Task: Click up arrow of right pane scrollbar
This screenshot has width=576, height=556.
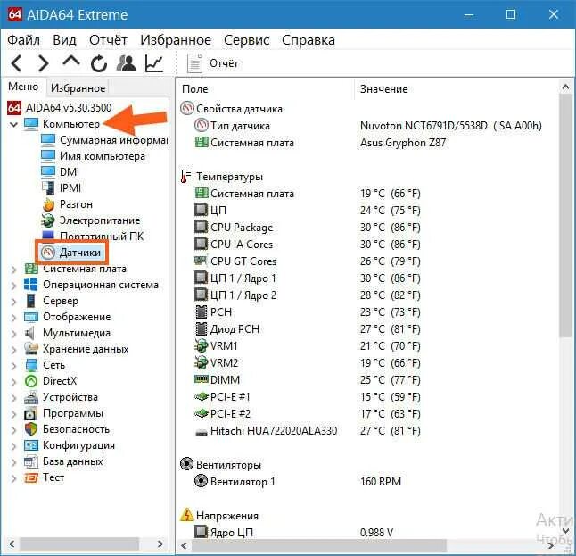Action: (x=565, y=87)
